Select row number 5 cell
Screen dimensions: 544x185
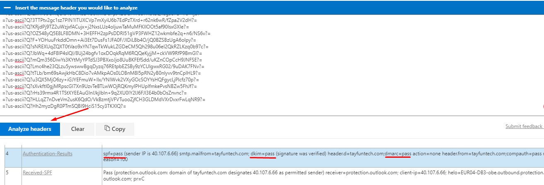[x=7, y=171]
